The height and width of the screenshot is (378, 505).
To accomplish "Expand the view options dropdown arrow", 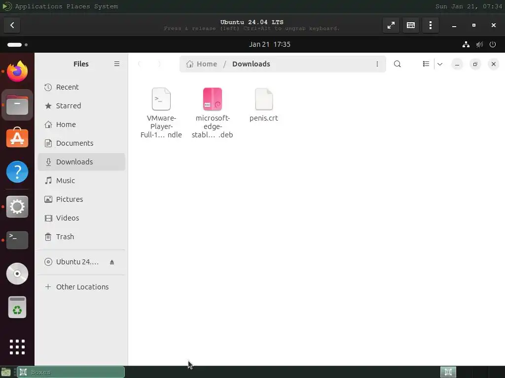I will [x=440, y=64].
